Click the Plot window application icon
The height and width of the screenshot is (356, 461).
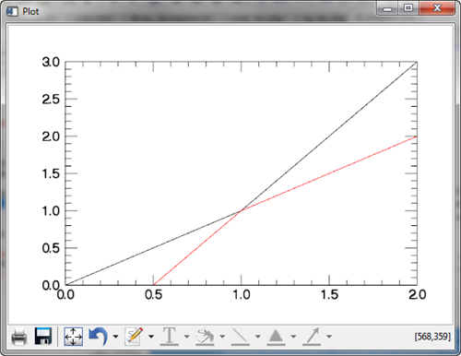tap(12, 11)
